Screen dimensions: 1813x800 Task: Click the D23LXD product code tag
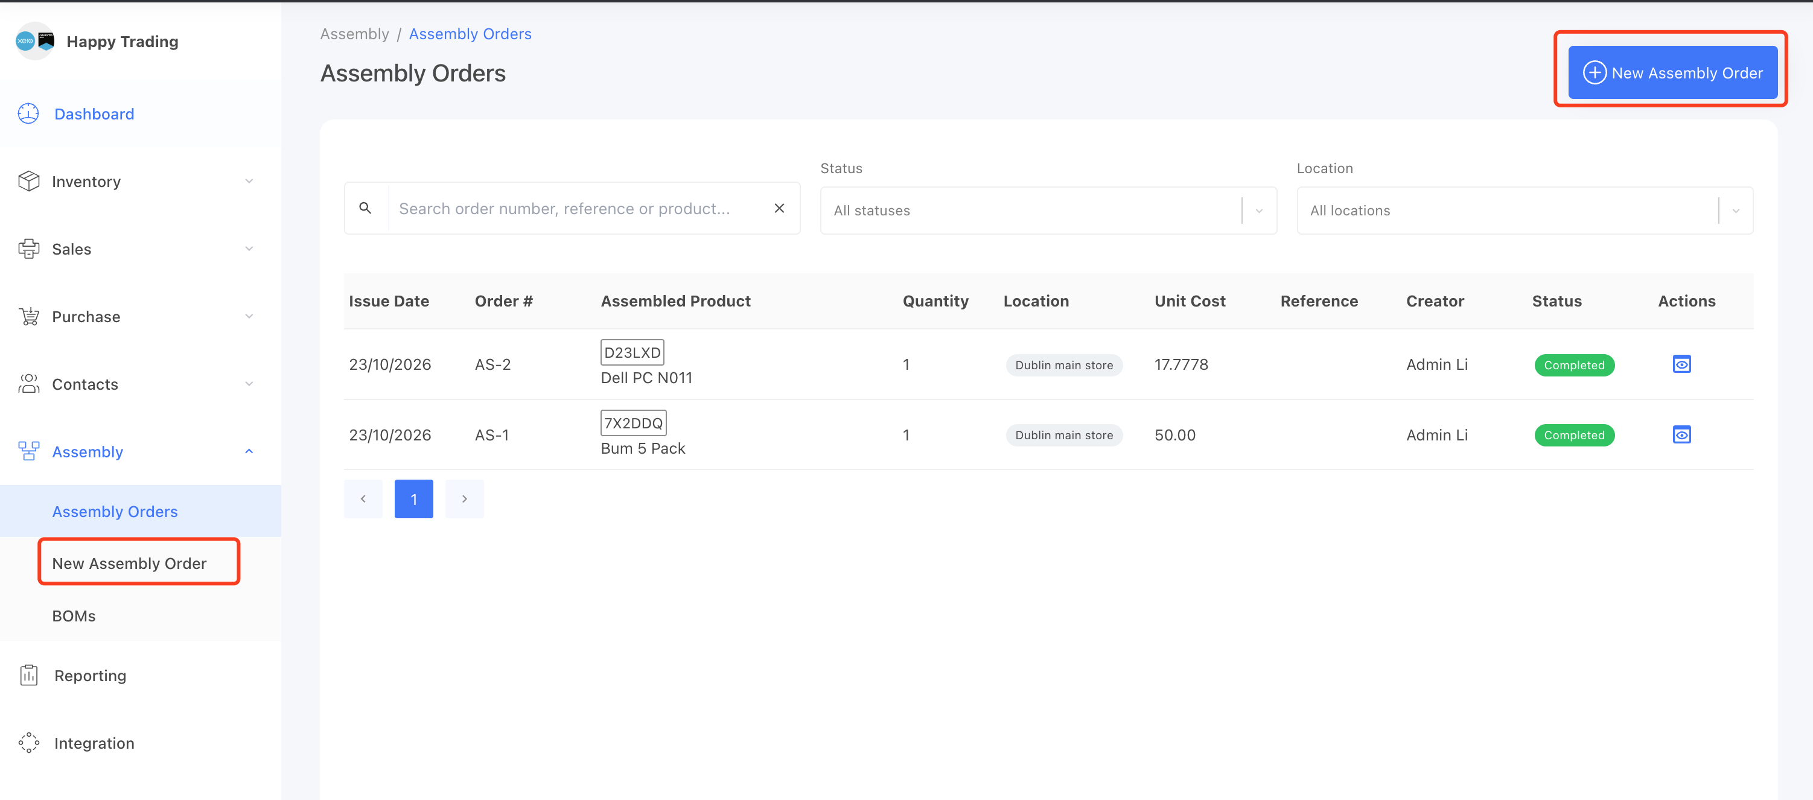click(x=632, y=352)
